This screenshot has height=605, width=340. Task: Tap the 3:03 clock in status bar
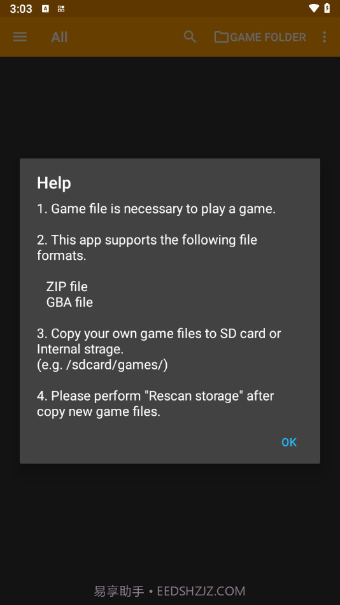pyautogui.click(x=21, y=9)
